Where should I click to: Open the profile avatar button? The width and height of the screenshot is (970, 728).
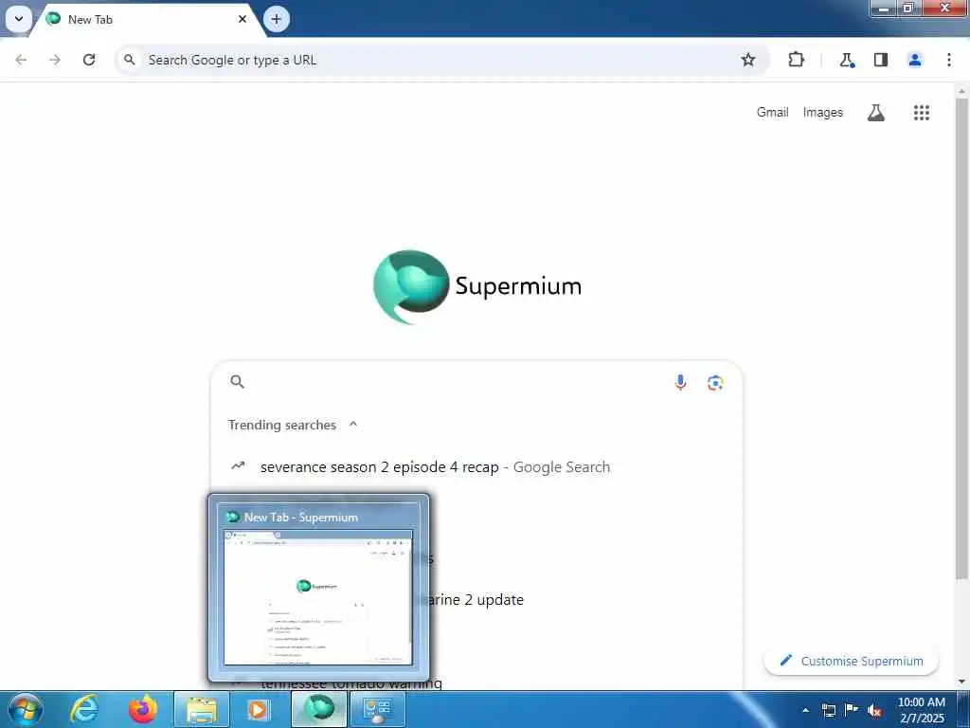[915, 60]
